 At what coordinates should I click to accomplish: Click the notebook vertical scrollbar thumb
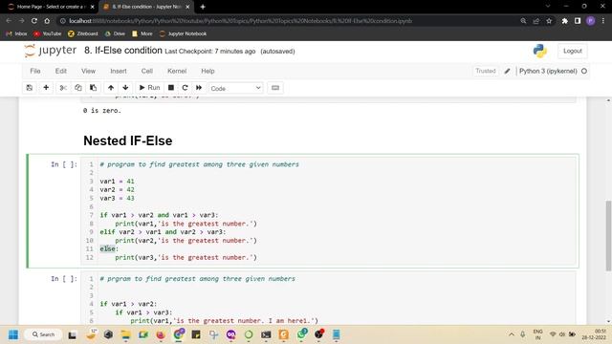tap(608, 236)
